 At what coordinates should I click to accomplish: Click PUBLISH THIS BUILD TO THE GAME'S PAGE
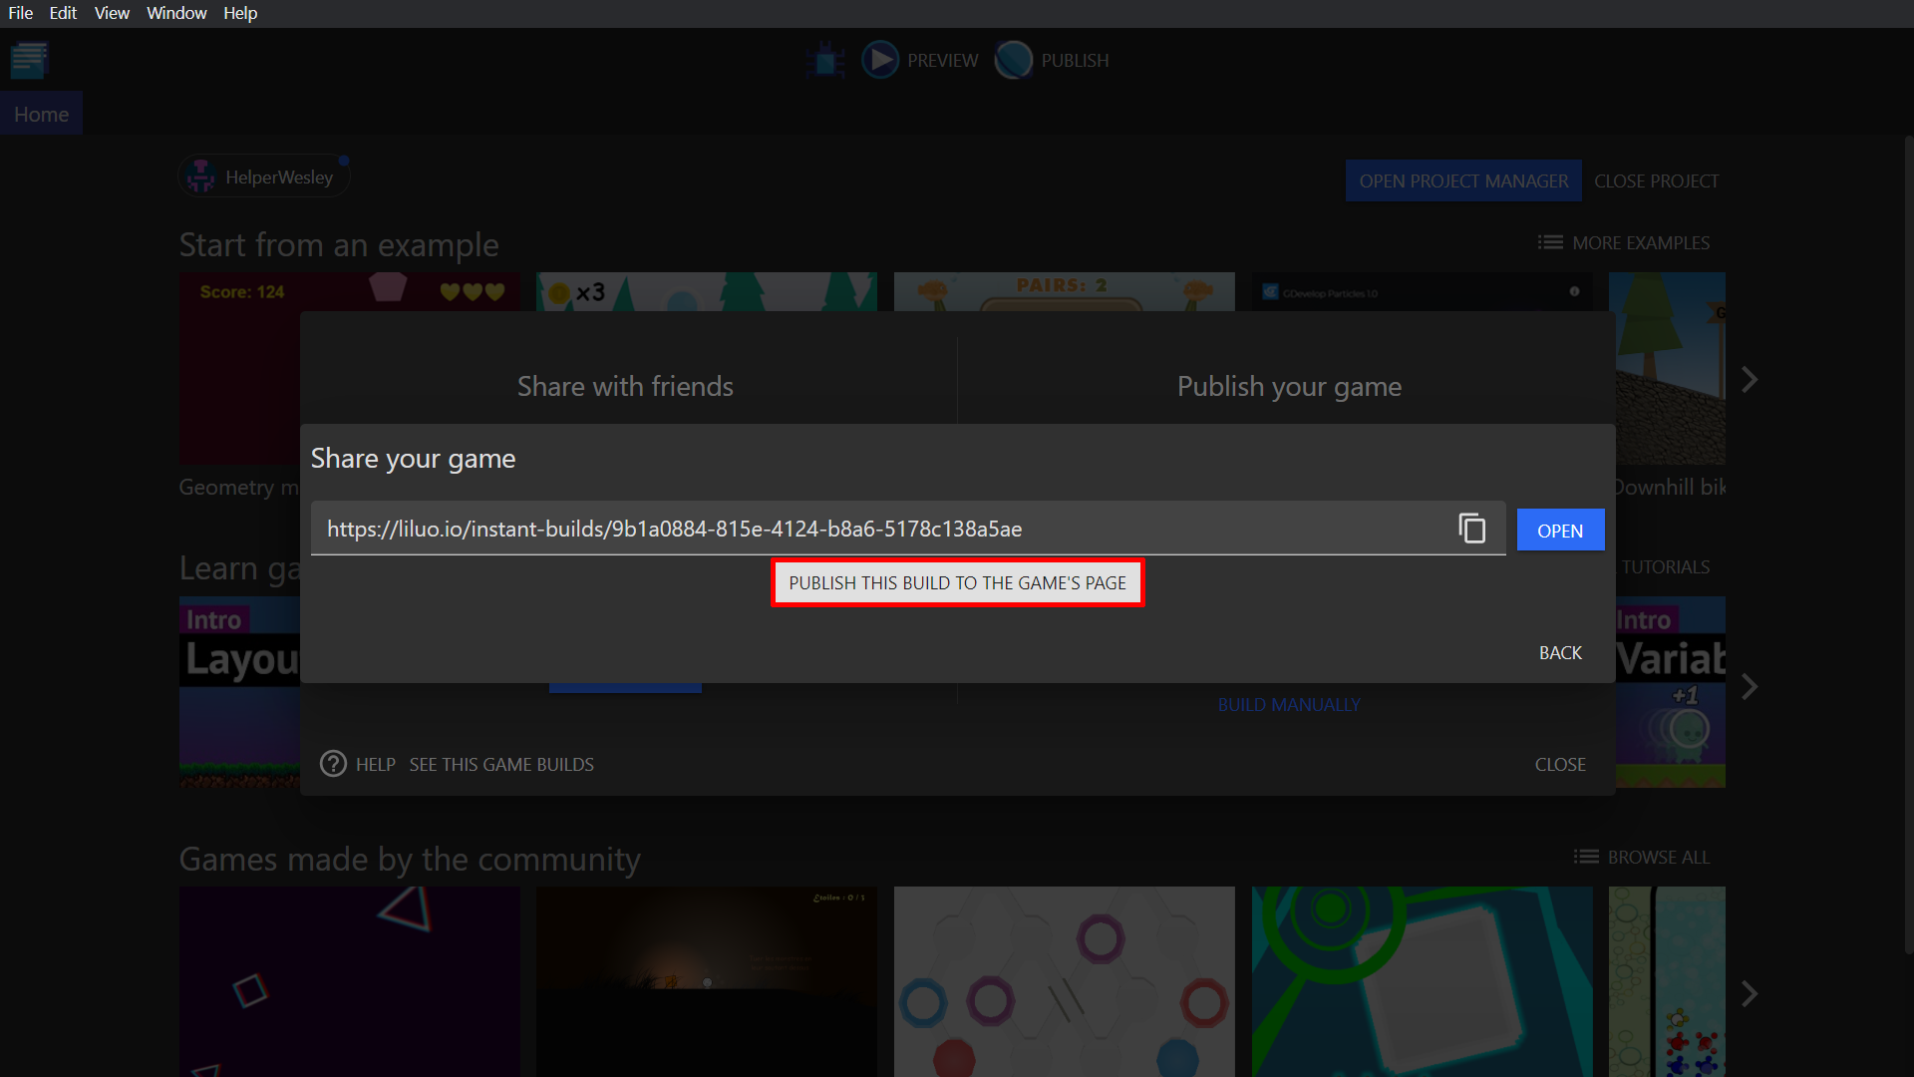coord(957,582)
